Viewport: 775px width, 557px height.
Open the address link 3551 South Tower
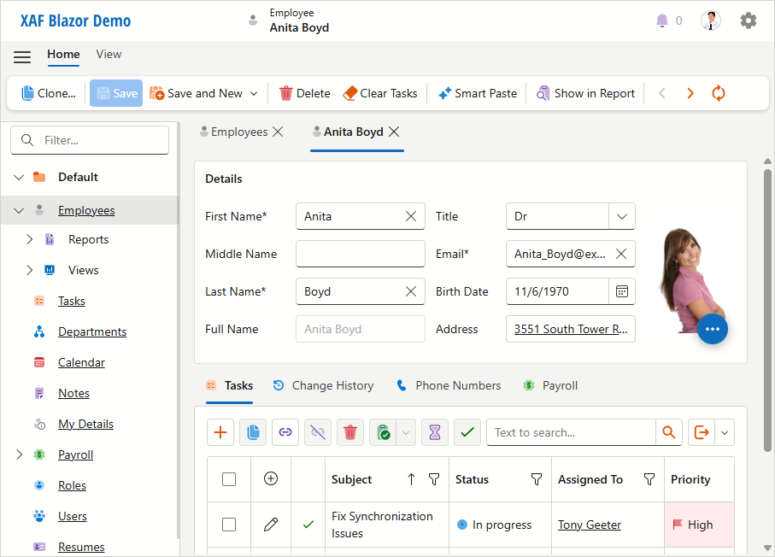(571, 329)
